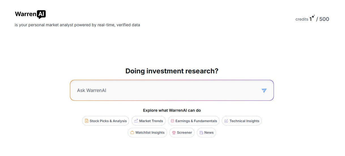Click the line-chart icon for Market Trends
345x156 pixels.
point(136,121)
